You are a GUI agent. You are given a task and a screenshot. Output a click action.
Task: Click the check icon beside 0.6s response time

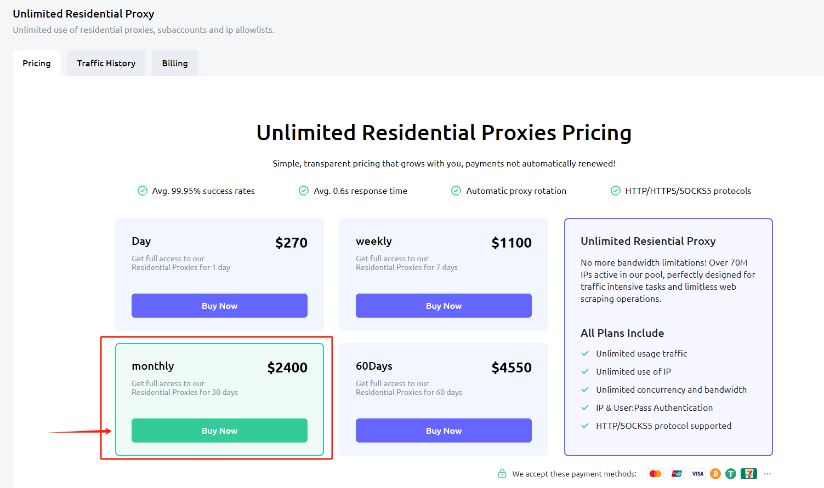pyautogui.click(x=304, y=191)
